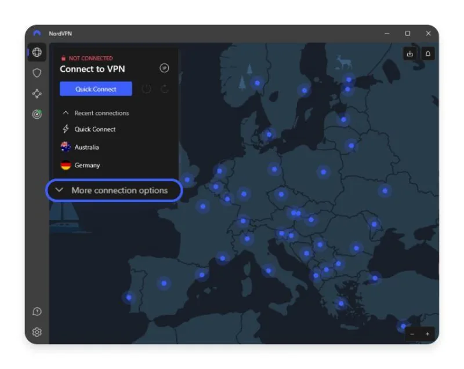Click the Australia flag icon
The height and width of the screenshot is (369, 464).
coord(66,147)
